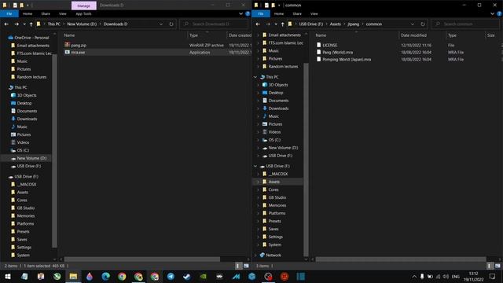Image resolution: width=503 pixels, height=283 pixels.
Task: Click volume icon in system tray
Action: click(x=446, y=276)
